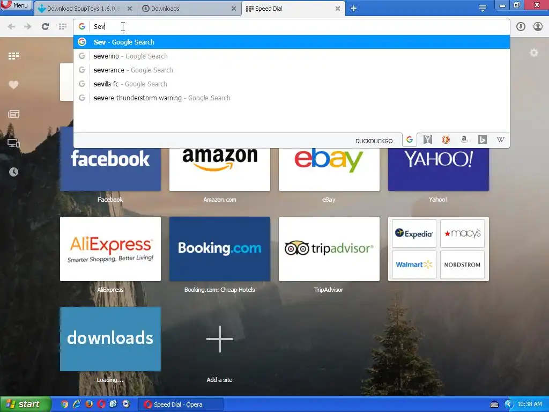549x412 pixels.
Task: Open the Amazon.com speed dial tile
Action: (x=219, y=169)
